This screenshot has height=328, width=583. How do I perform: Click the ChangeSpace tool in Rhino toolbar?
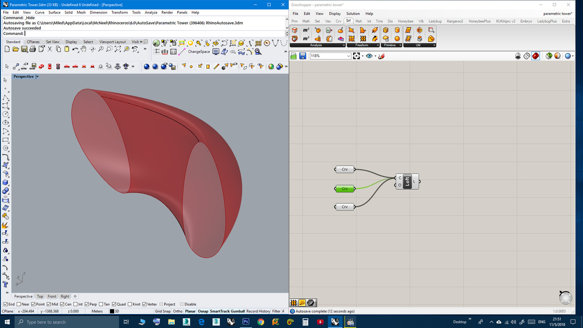(x=199, y=52)
